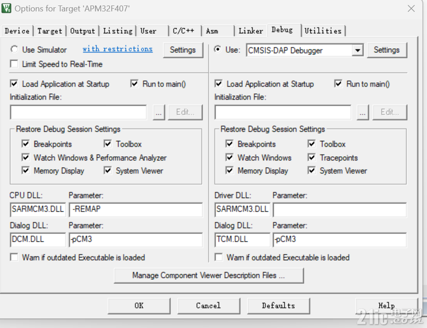Open the Help button
The image size is (427, 328).
pyautogui.click(x=386, y=306)
